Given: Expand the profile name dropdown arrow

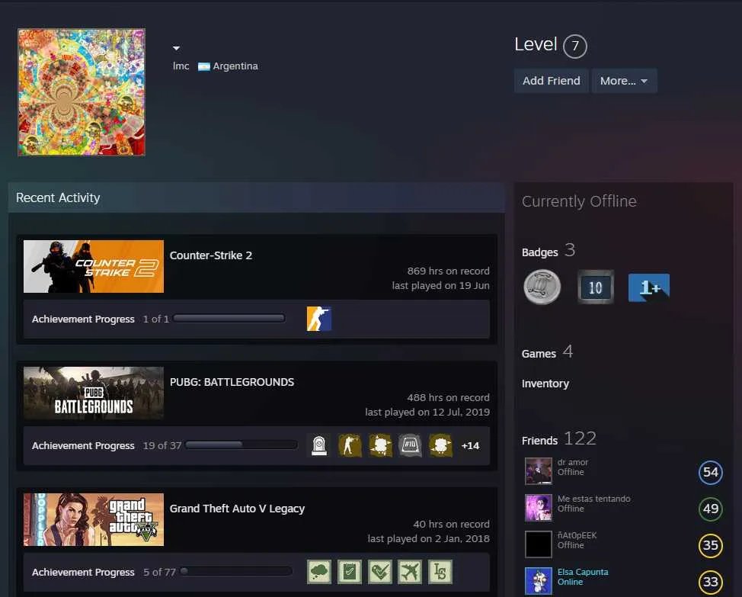Looking at the screenshot, I should (176, 48).
